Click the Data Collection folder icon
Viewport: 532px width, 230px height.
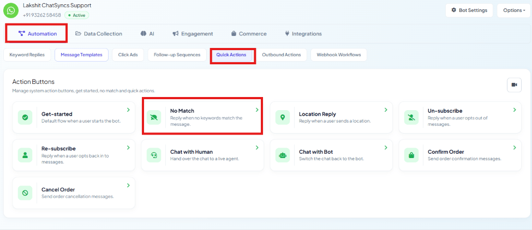pos(78,34)
